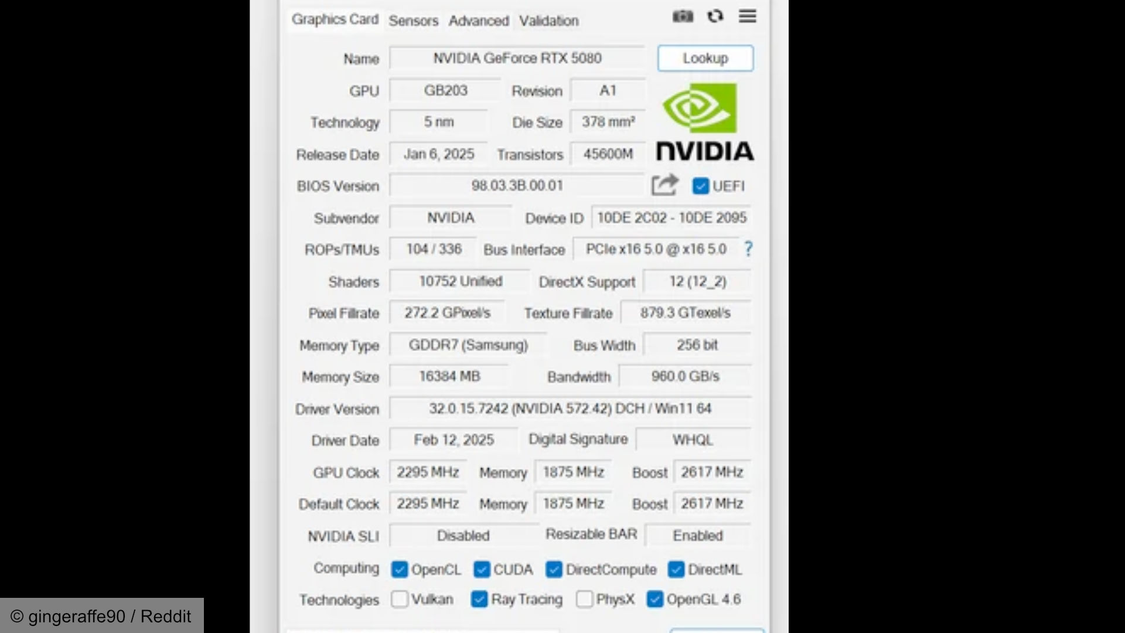Screen dimensions: 1125x633
Task: Open the Graphics Card tab
Action: click(333, 19)
